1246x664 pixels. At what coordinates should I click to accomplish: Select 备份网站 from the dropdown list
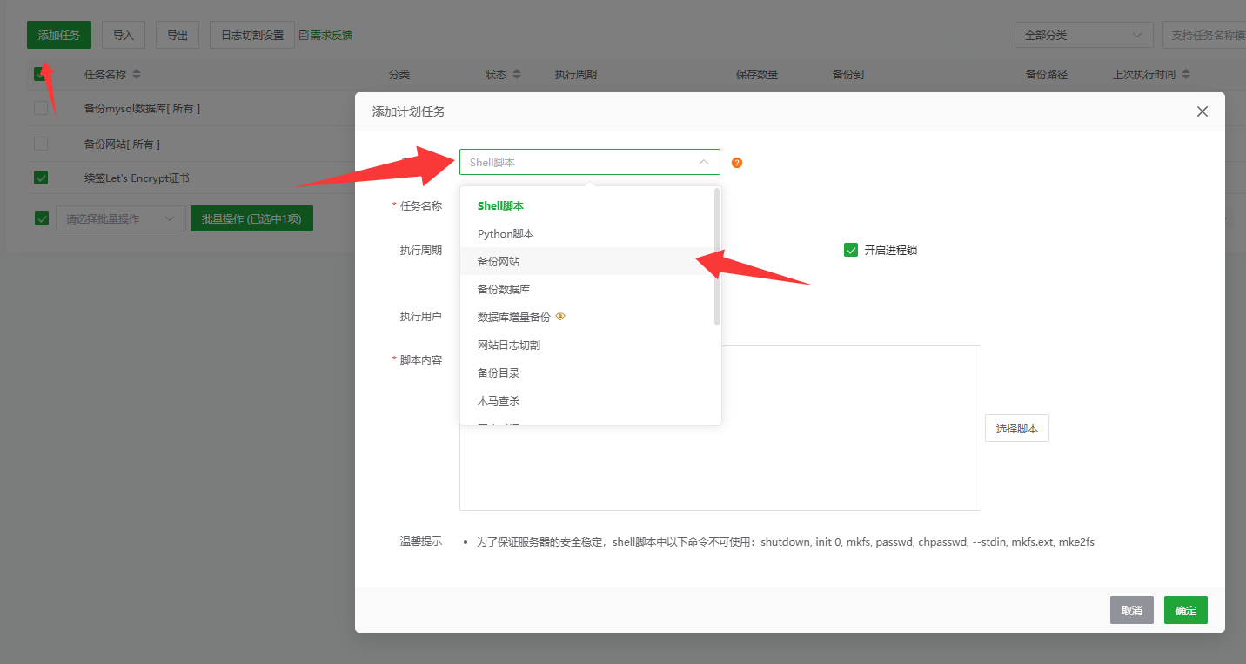point(499,261)
